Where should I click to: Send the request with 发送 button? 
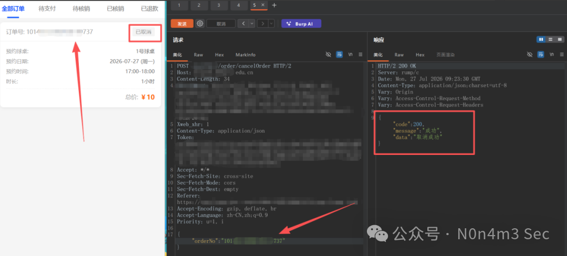pos(182,24)
